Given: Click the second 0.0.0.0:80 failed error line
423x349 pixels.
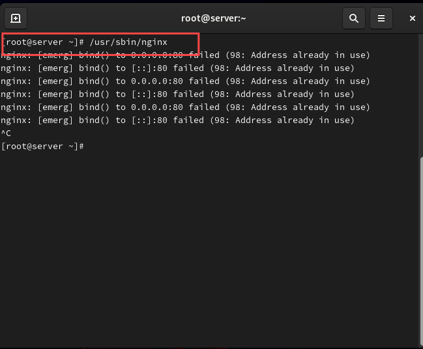Looking at the screenshot, I should 185,81.
